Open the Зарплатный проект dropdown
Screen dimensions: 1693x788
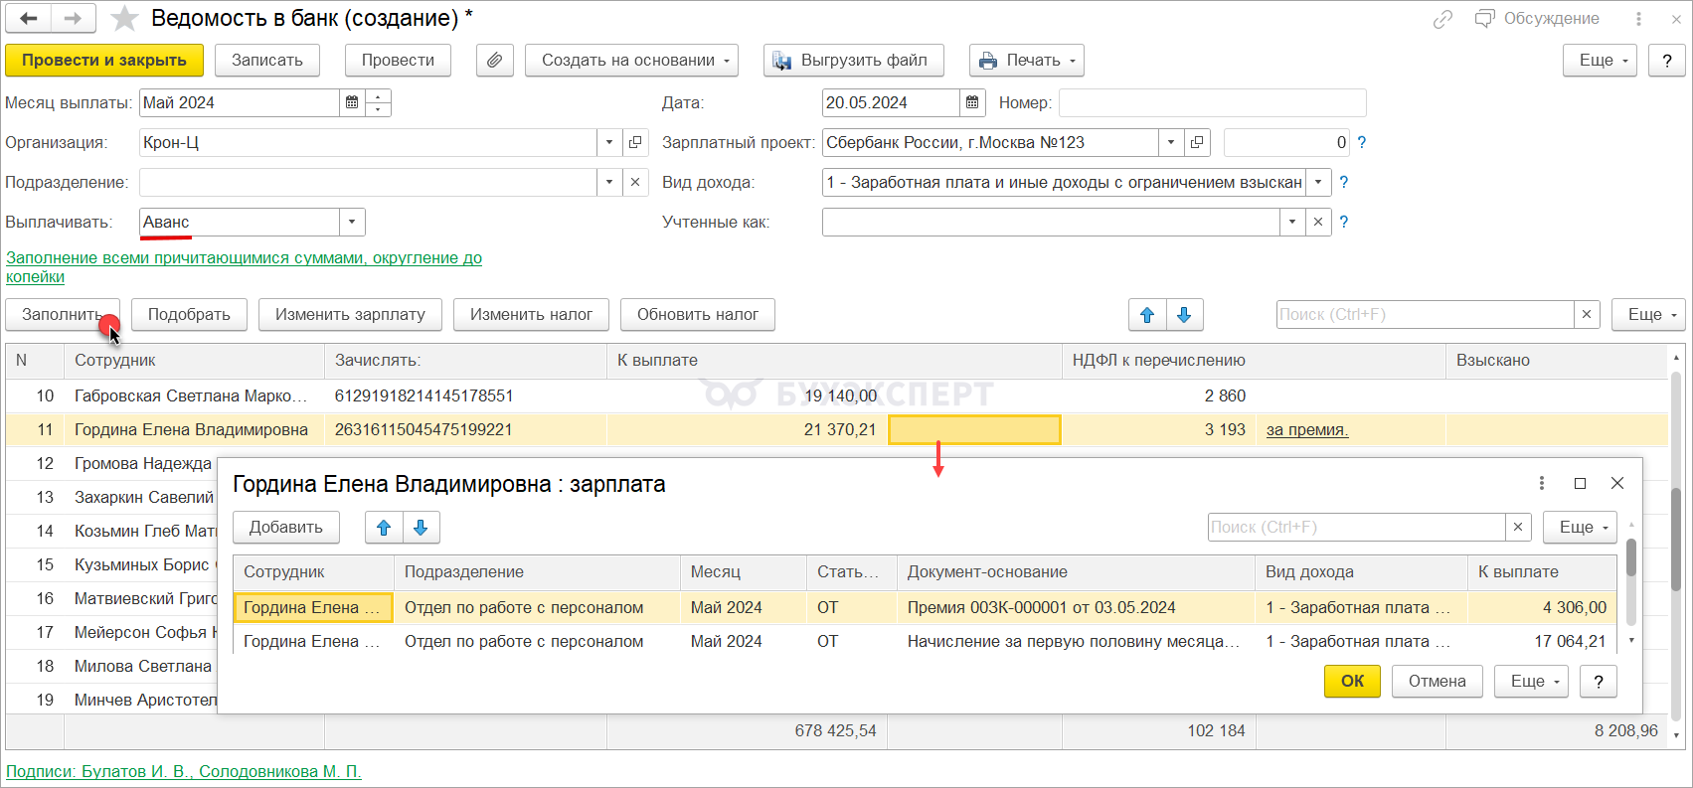1171,142
